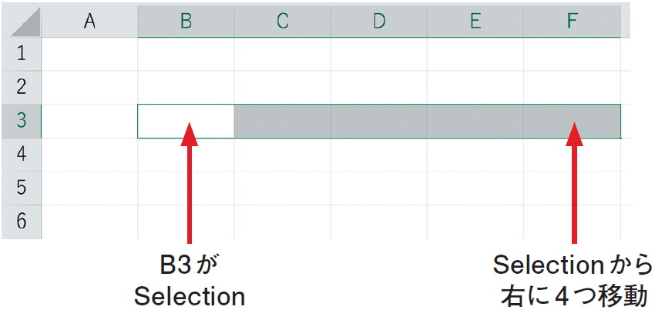Click shaded cell C3
Image resolution: width=655 pixels, height=310 pixels.
coord(282,121)
